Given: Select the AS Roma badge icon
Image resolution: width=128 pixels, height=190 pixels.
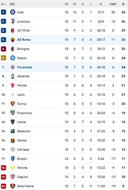Looking at the screenshot, I should [x=13, y=40].
